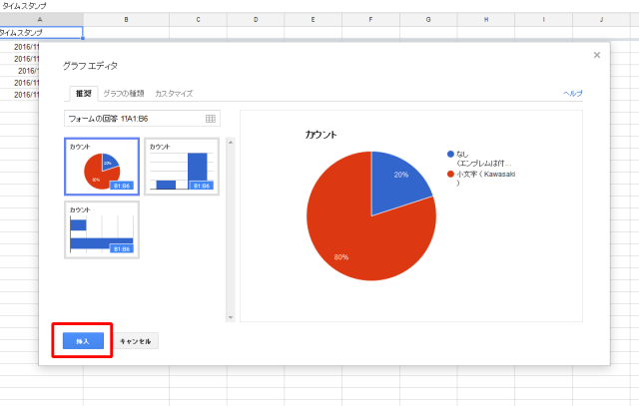This screenshot has height=406, width=639.
Task: Click the data range input field
Action: point(142,119)
